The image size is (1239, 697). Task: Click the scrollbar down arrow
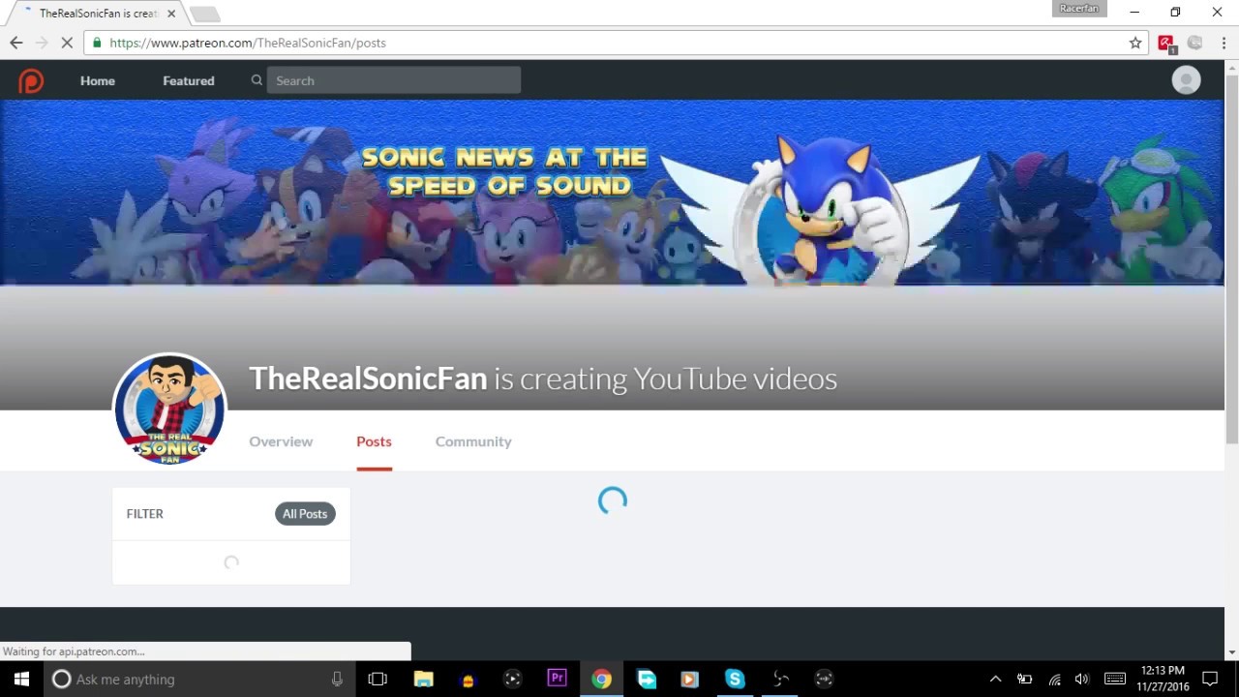1231,652
